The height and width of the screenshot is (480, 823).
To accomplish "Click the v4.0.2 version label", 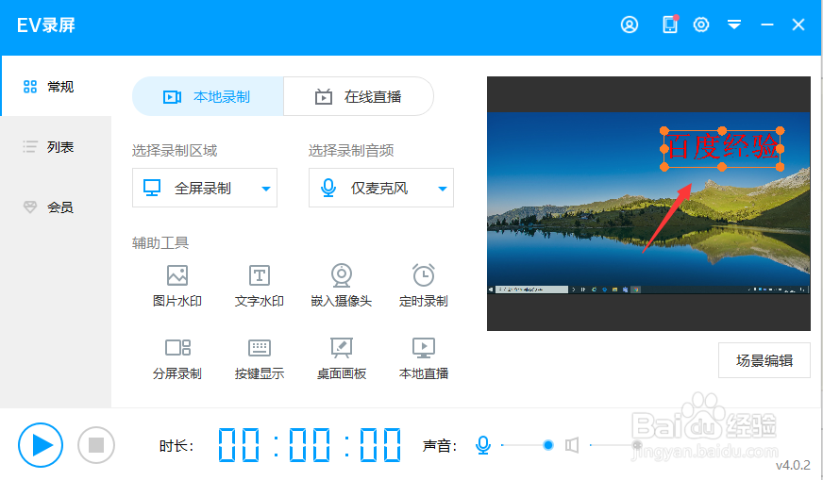I will point(793,465).
